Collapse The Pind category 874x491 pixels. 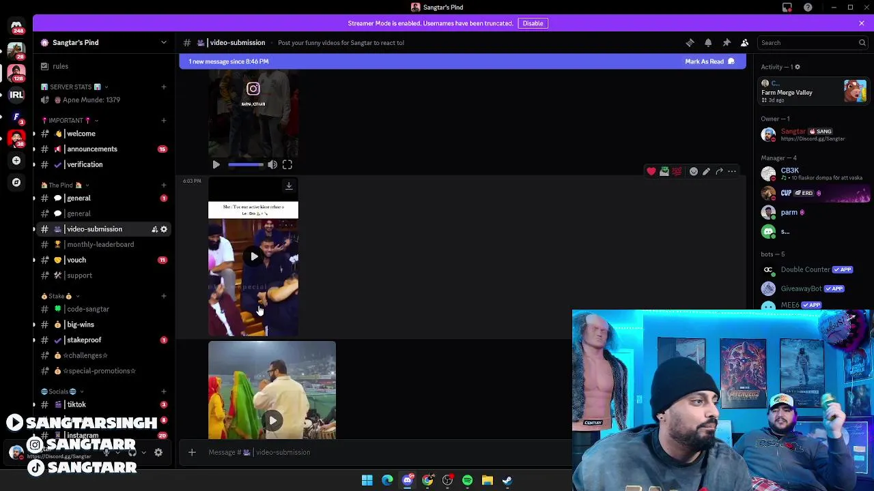pyautogui.click(x=64, y=185)
